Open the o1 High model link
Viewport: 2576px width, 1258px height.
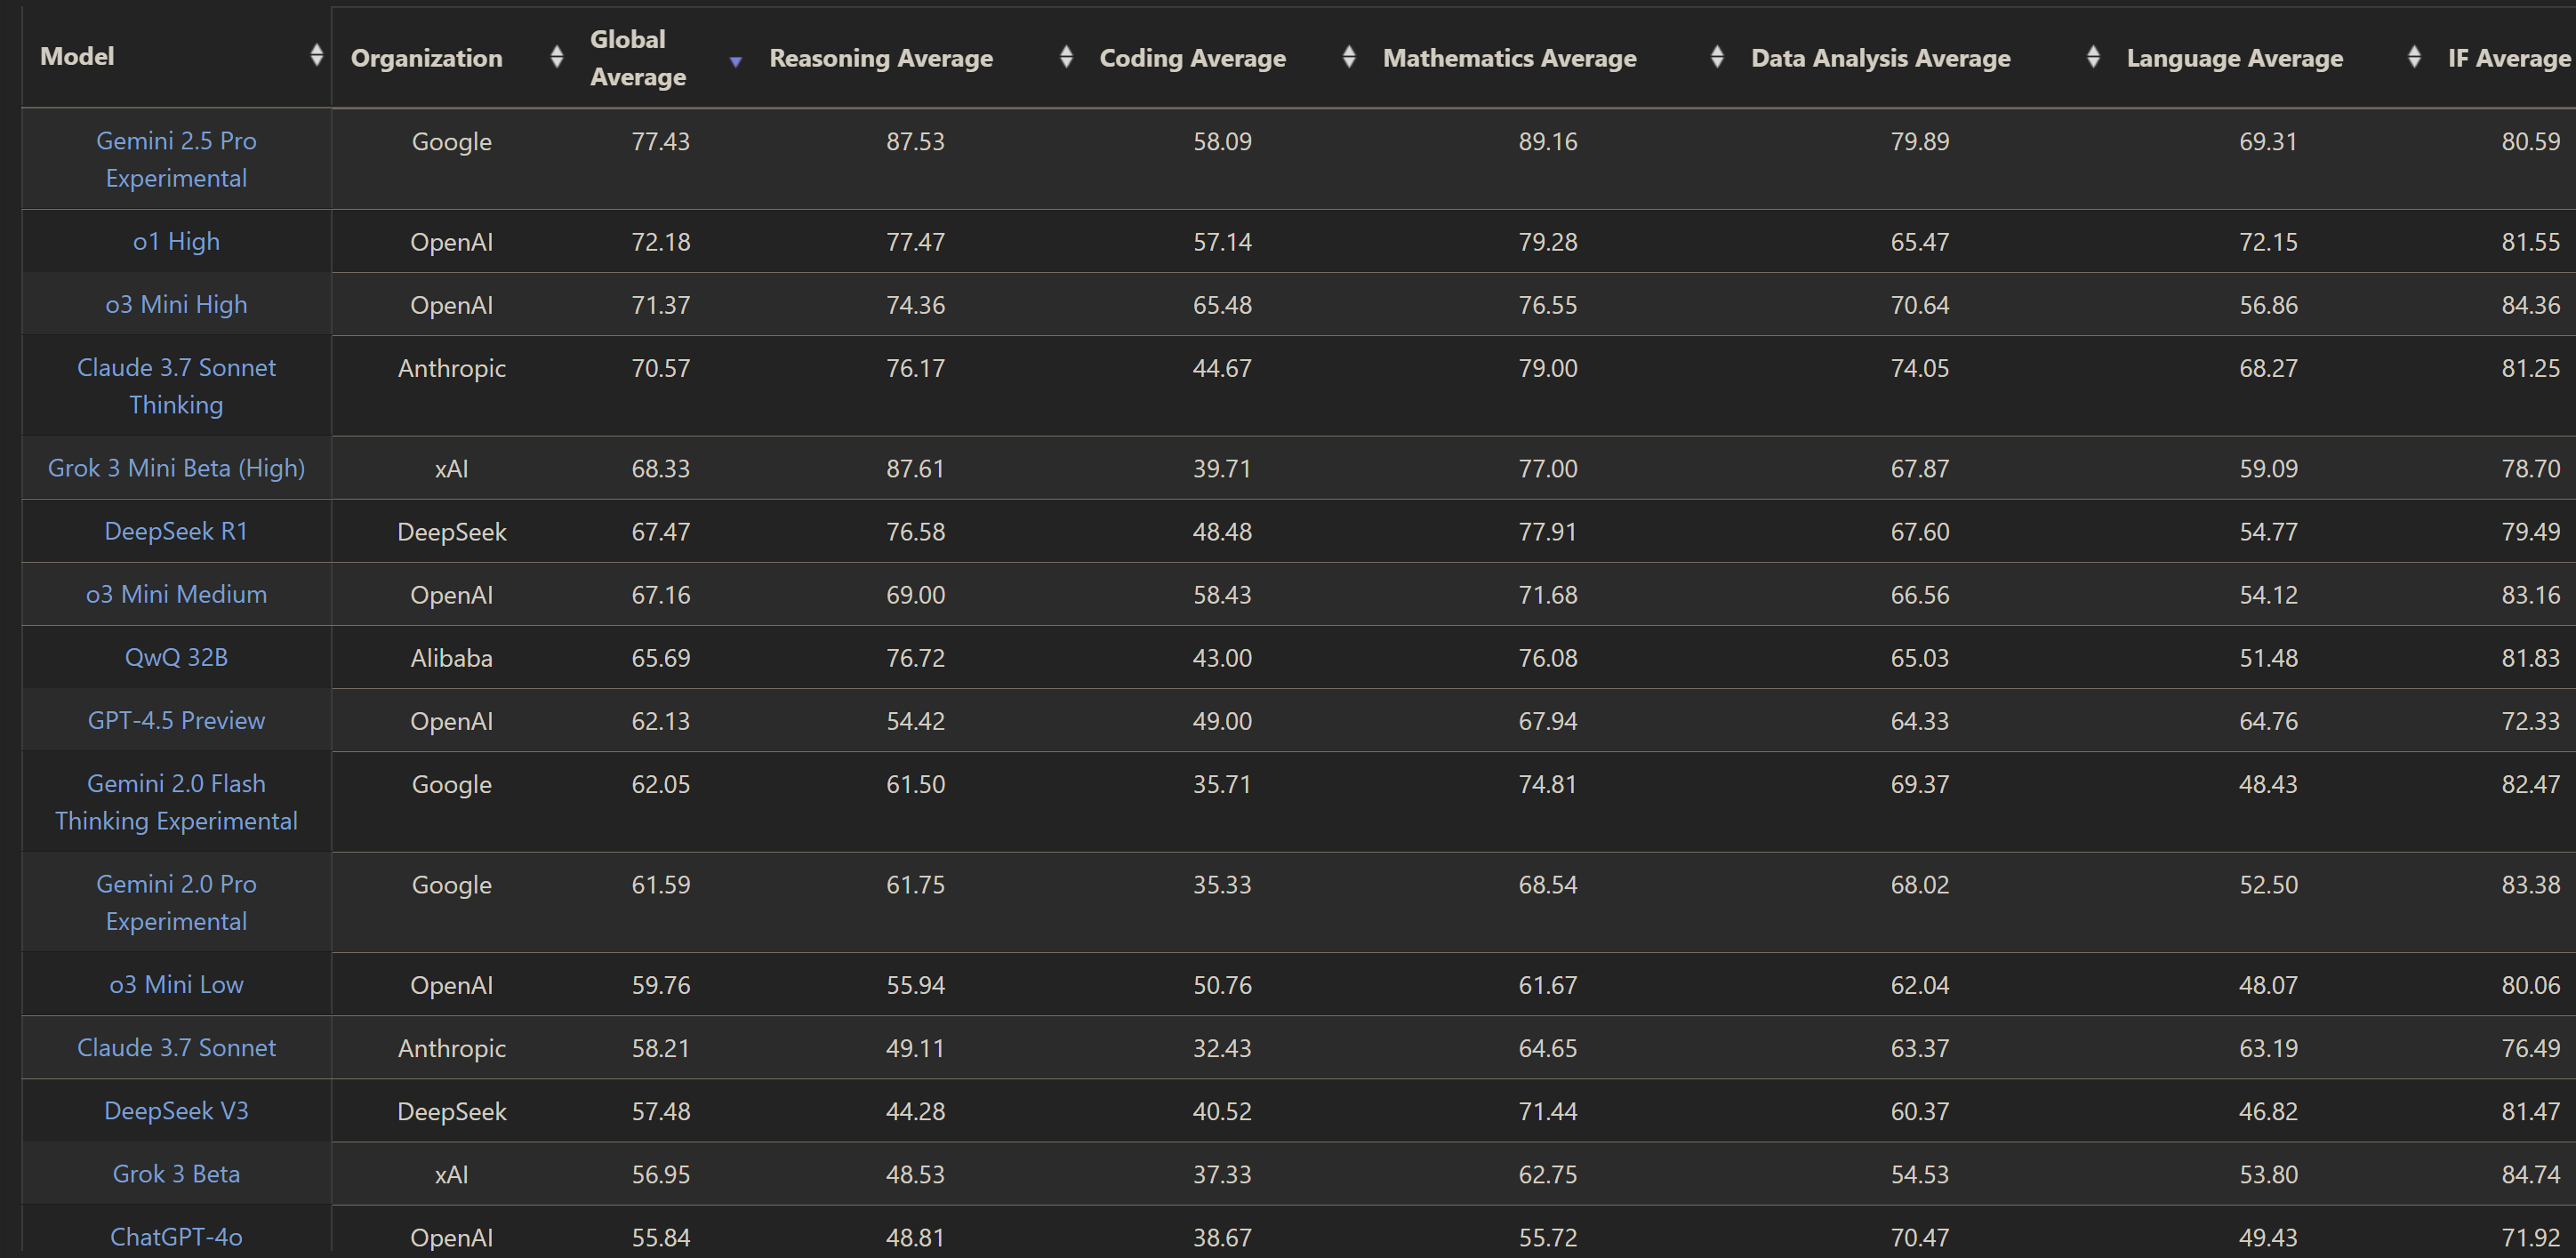tap(176, 241)
